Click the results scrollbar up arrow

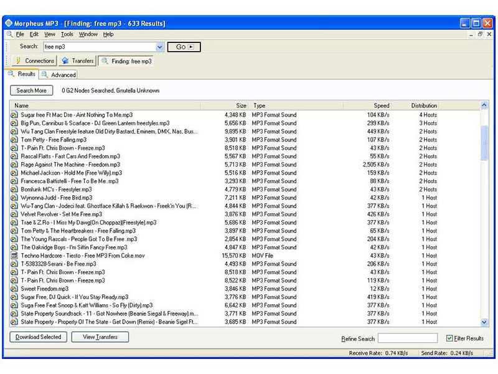tap(484, 105)
